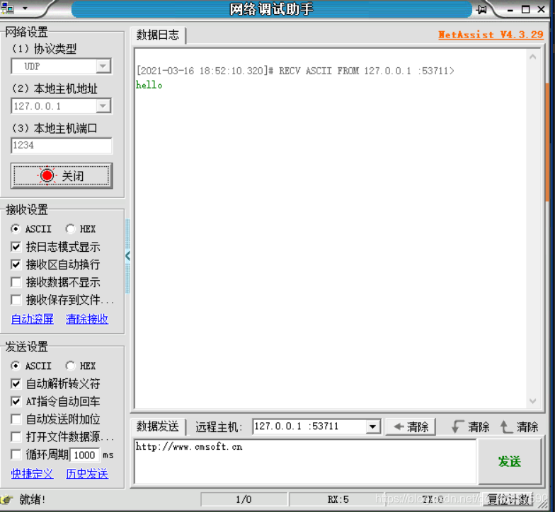Click the send text area with http://www.cmsoft.cn

(x=305, y=461)
